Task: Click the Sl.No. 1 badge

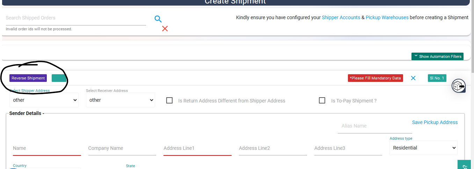Action: [x=437, y=78]
